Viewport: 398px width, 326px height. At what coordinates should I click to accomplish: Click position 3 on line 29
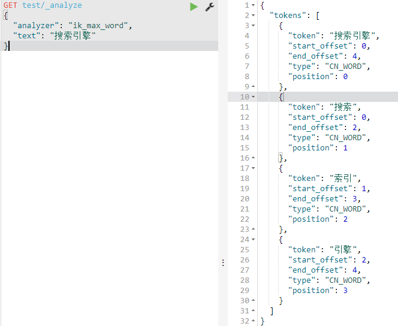point(345,291)
